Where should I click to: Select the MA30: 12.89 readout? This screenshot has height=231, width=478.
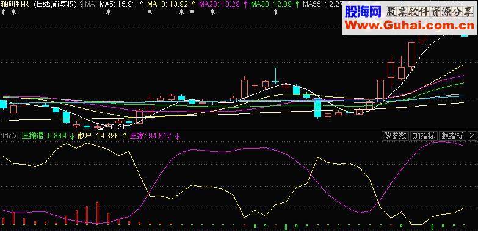[272, 4]
